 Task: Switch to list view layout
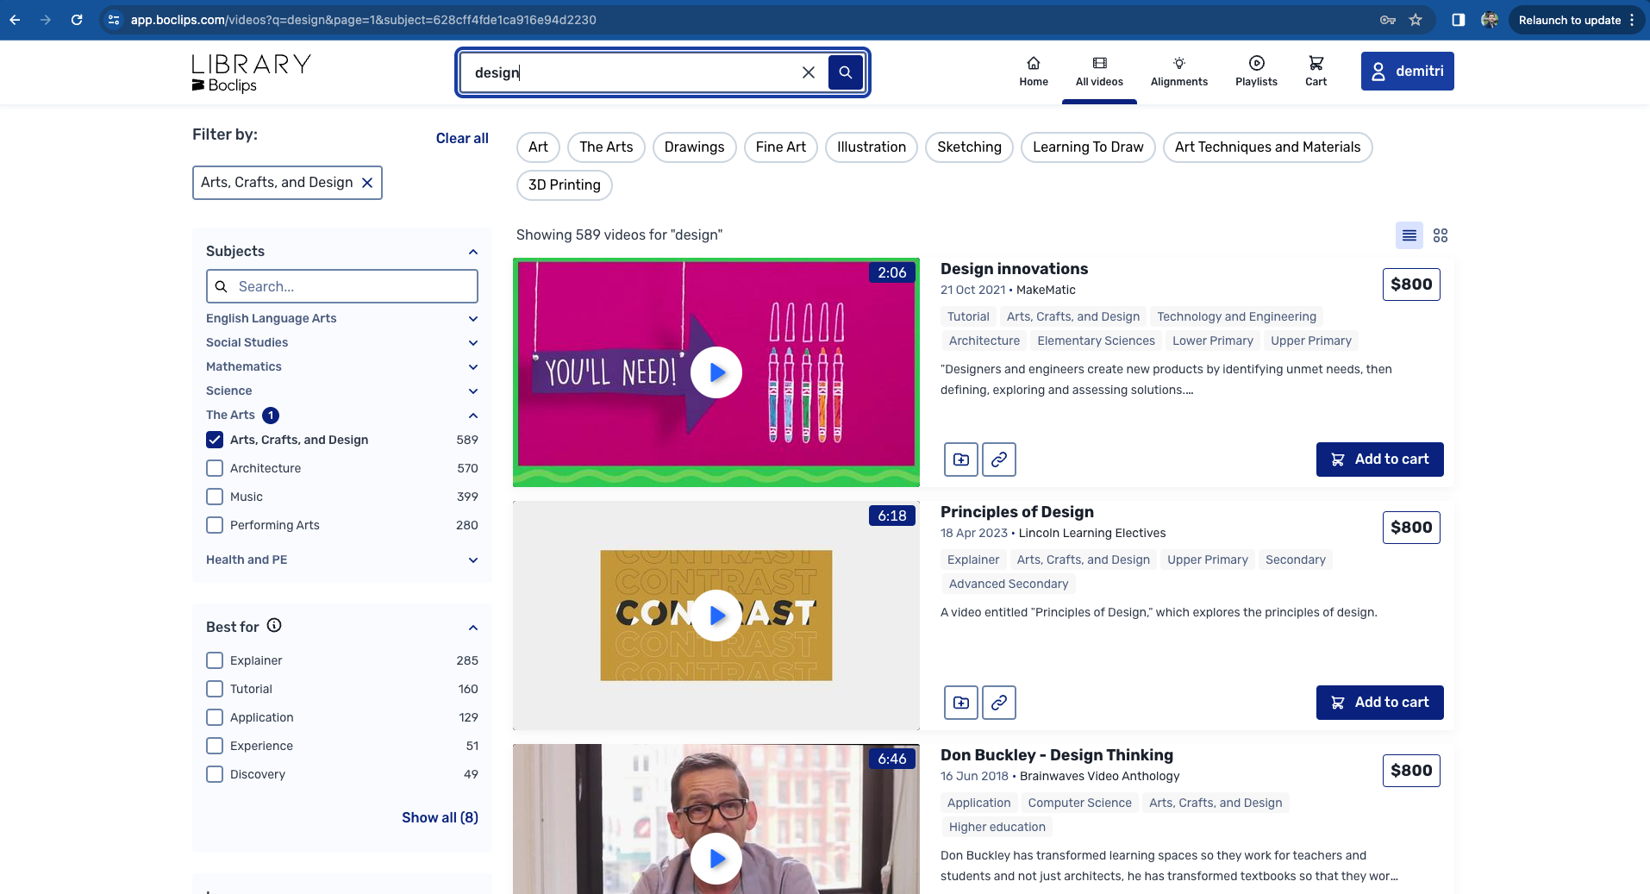click(1409, 235)
